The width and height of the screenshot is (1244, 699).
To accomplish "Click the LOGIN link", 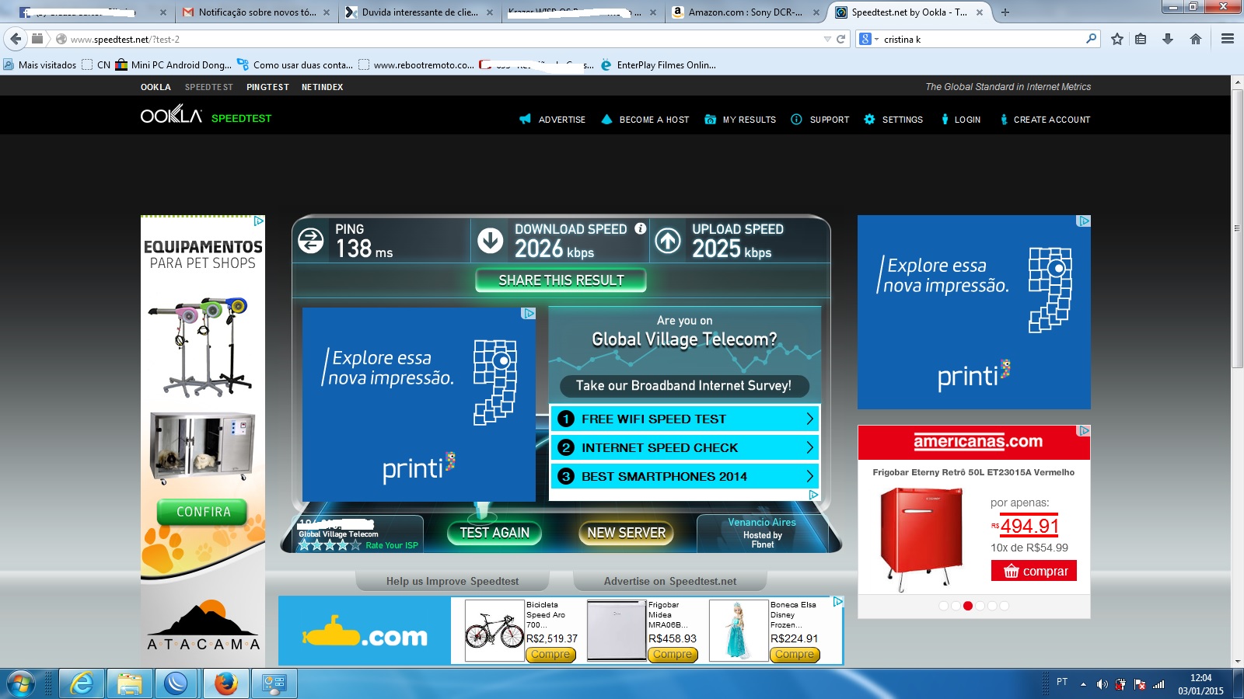I will click(x=967, y=120).
